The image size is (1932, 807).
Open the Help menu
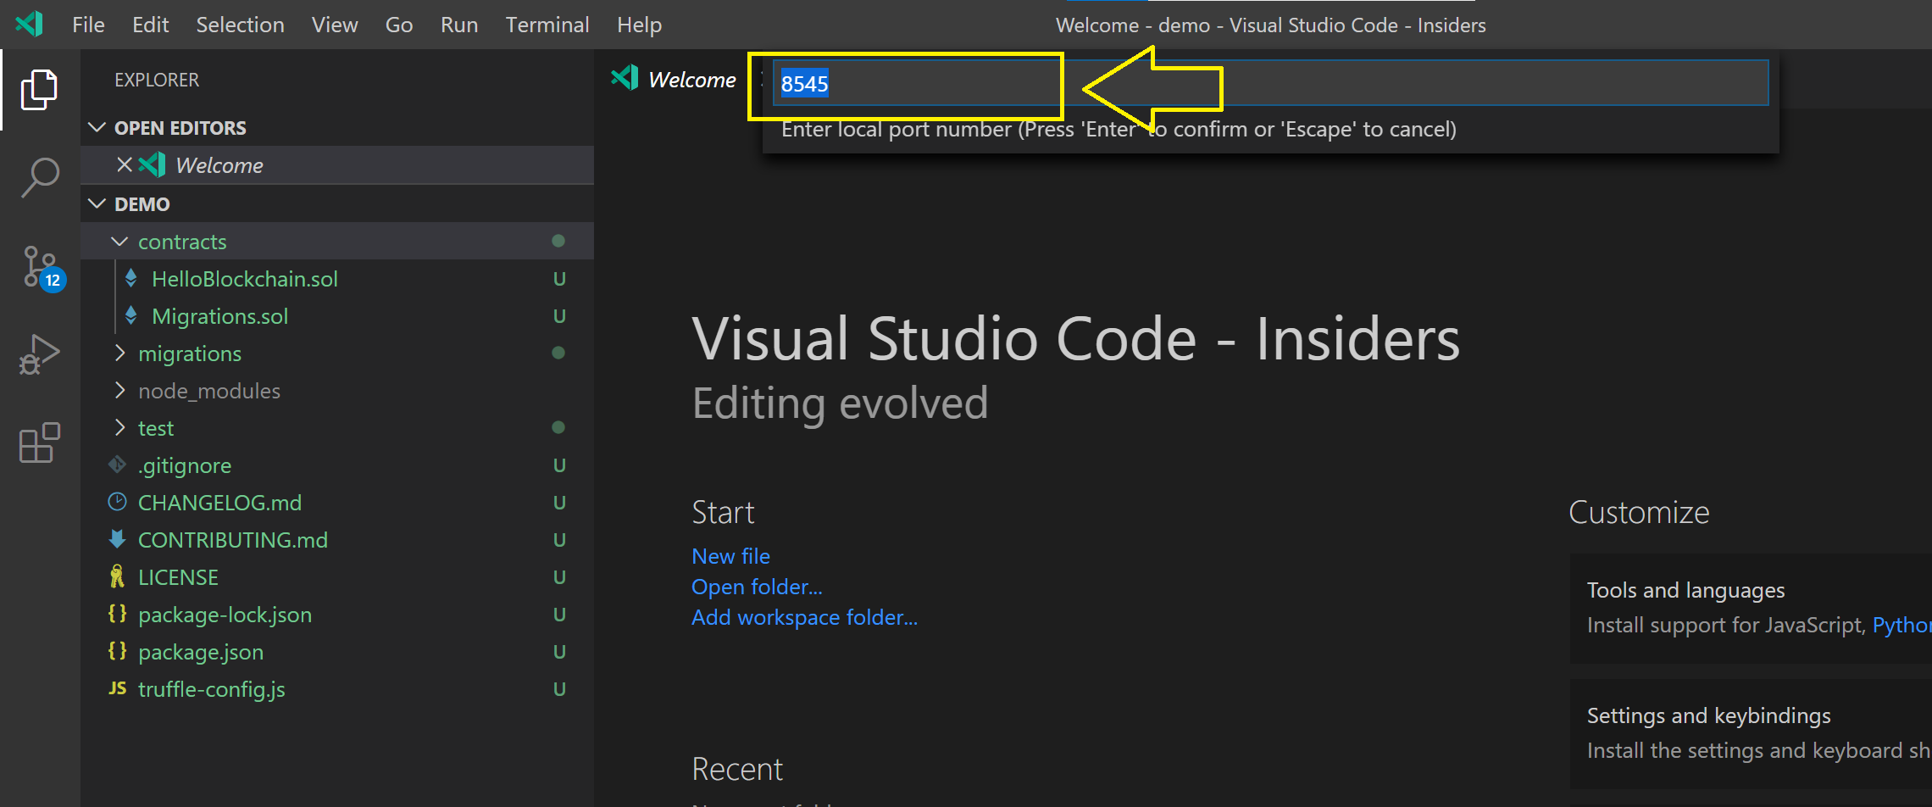pos(639,25)
